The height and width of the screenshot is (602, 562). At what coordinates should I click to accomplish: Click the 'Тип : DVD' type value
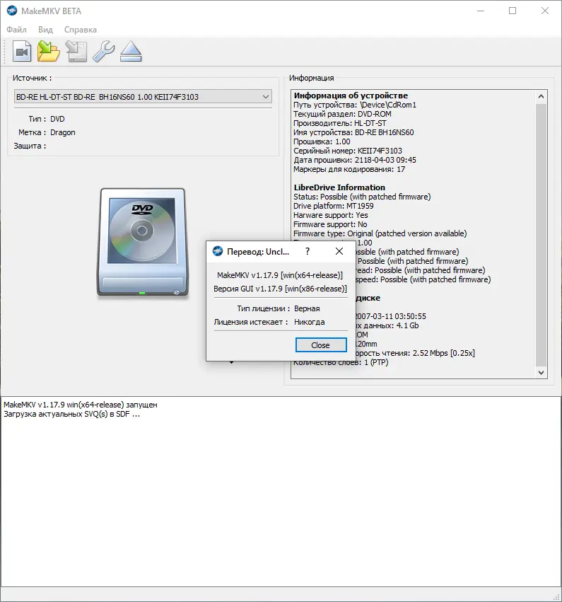(57, 119)
